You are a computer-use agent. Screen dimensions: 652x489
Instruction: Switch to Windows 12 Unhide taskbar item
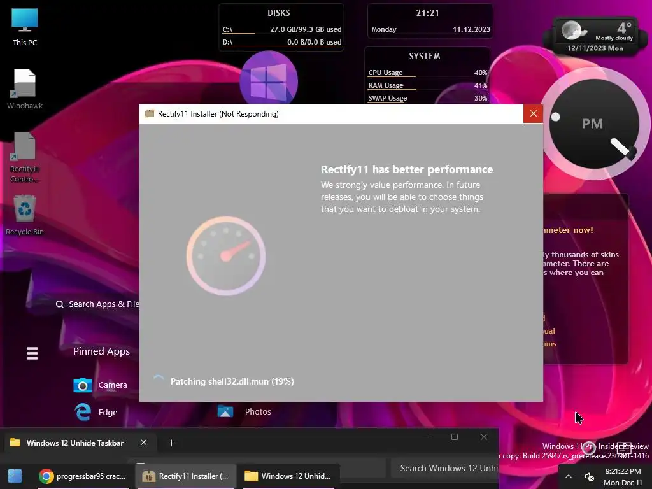pyautogui.click(x=288, y=476)
